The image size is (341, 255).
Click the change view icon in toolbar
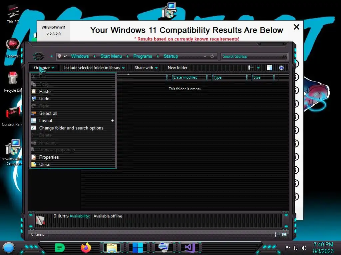point(251,68)
